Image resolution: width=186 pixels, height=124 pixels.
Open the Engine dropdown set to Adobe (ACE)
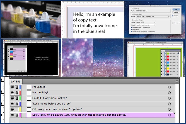pos(145,23)
